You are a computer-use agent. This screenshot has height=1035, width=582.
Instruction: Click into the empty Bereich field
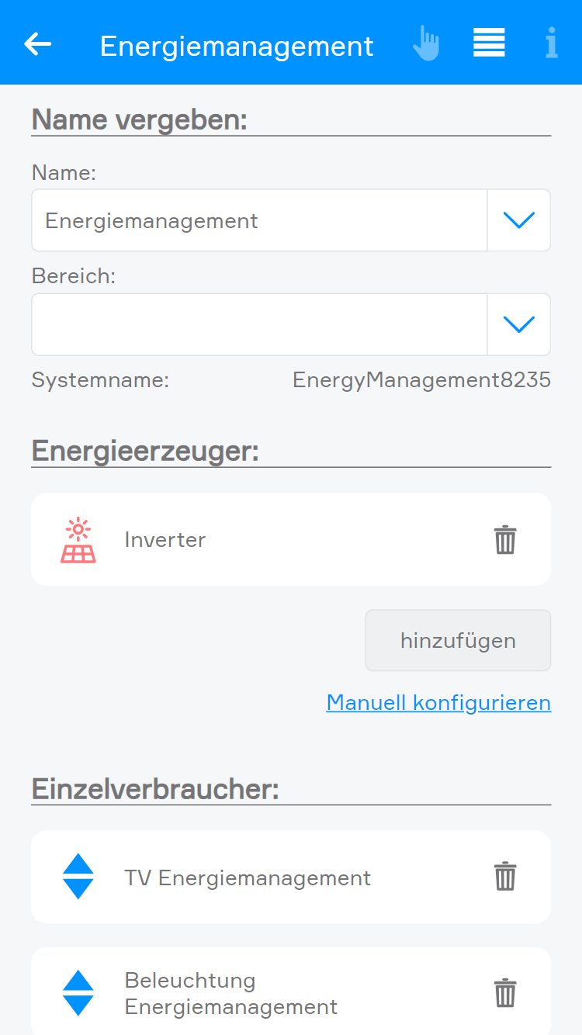tap(258, 324)
